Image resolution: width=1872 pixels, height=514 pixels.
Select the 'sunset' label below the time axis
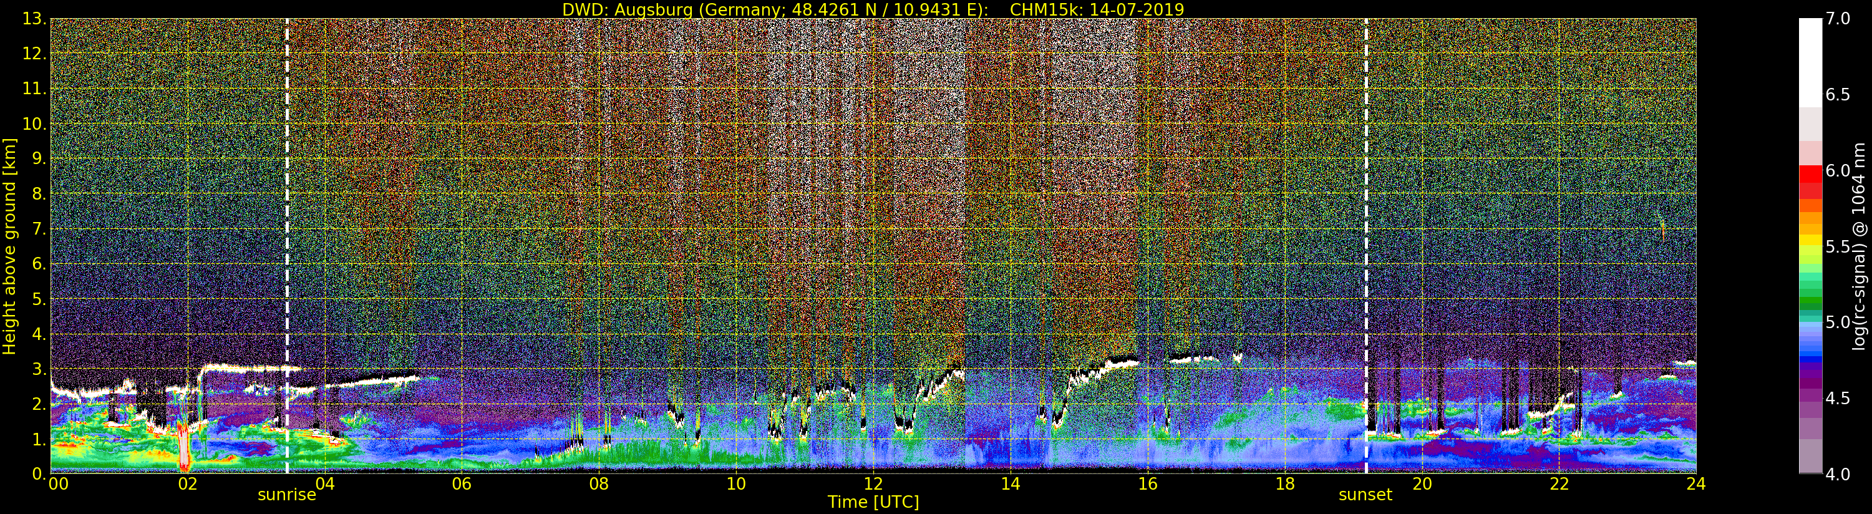[1365, 495]
